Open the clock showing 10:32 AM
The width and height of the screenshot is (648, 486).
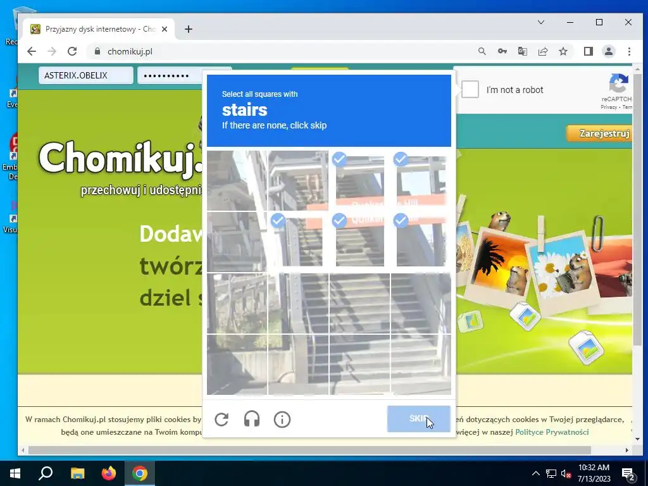pos(594,473)
